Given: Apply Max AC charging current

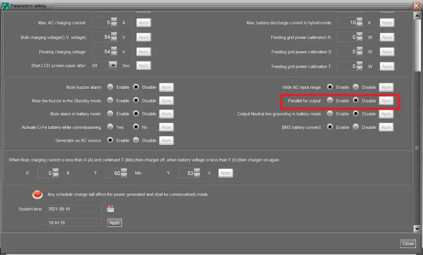Looking at the screenshot, I should (144, 23).
